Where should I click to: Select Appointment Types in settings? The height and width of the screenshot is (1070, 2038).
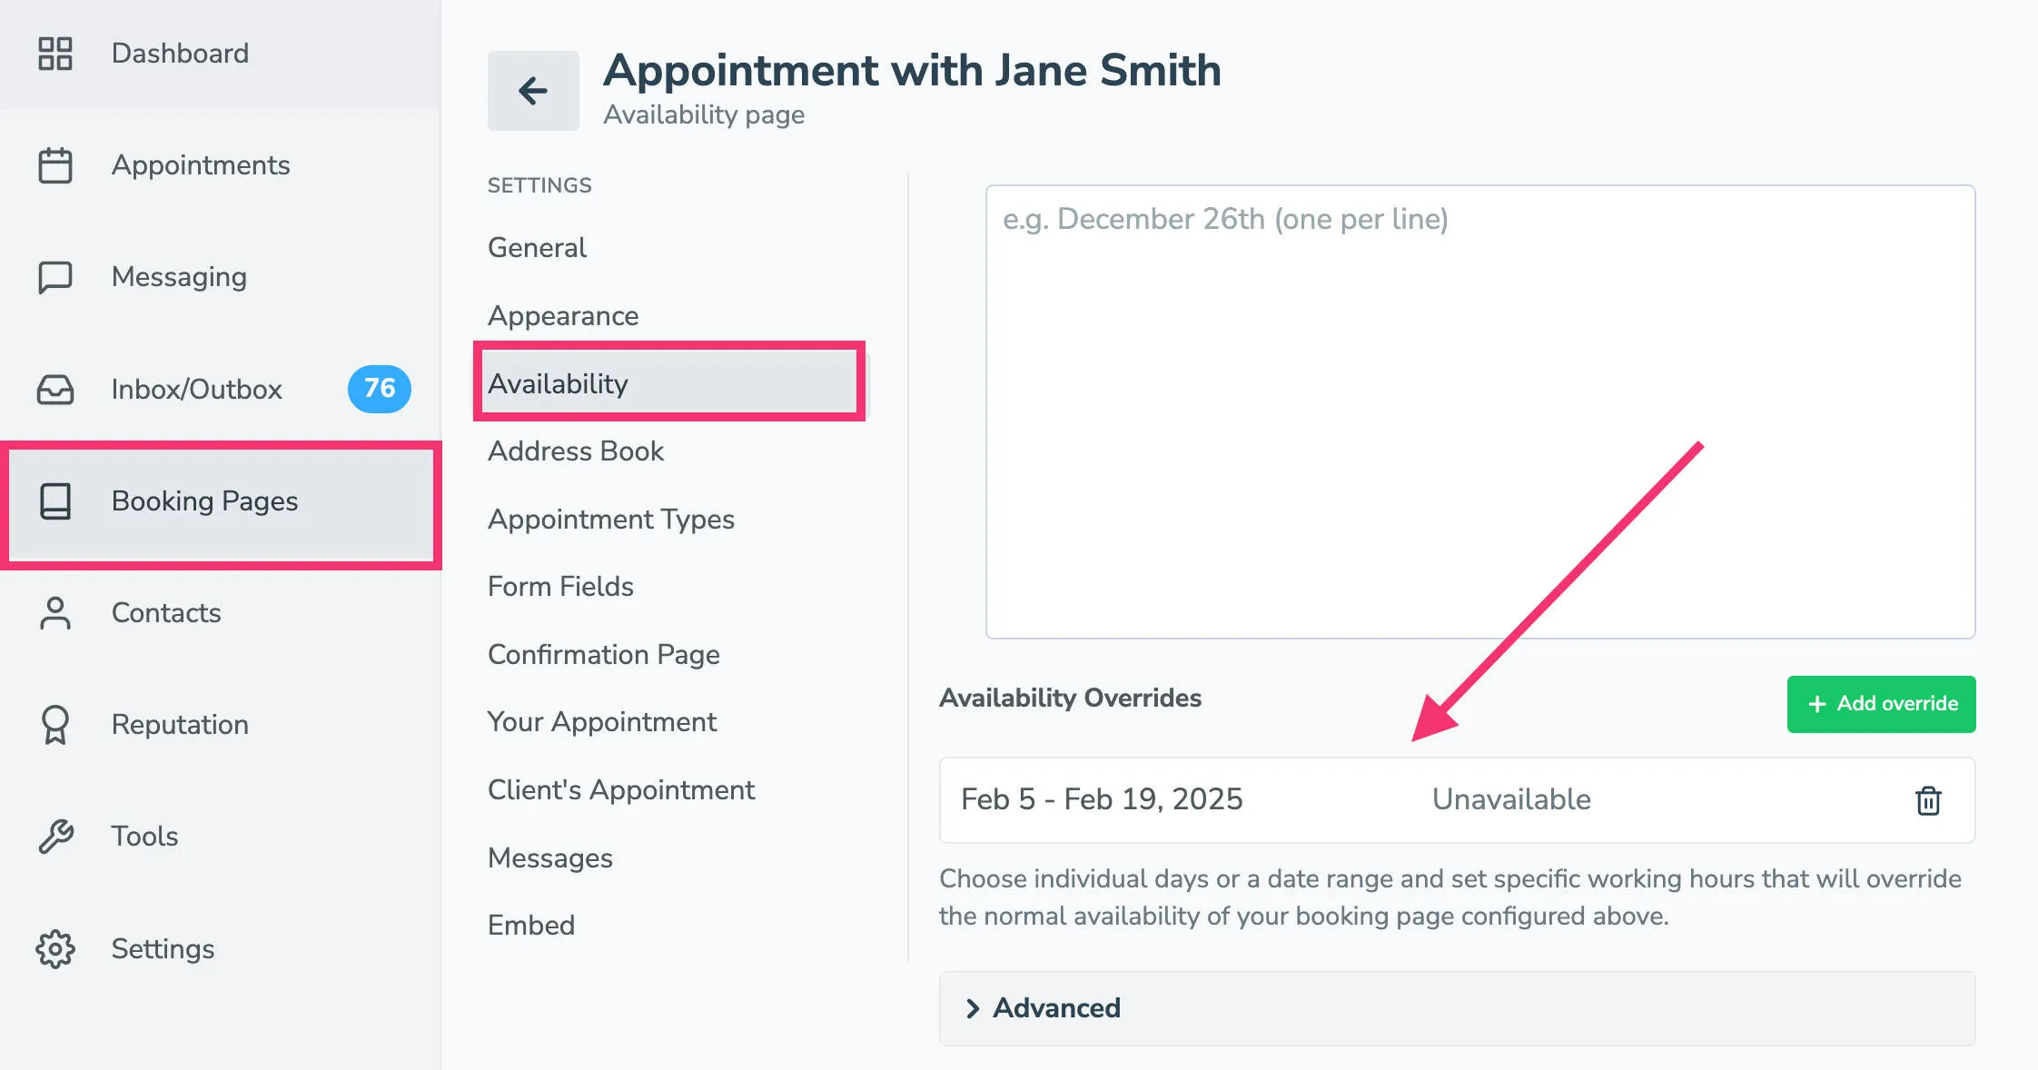611,519
